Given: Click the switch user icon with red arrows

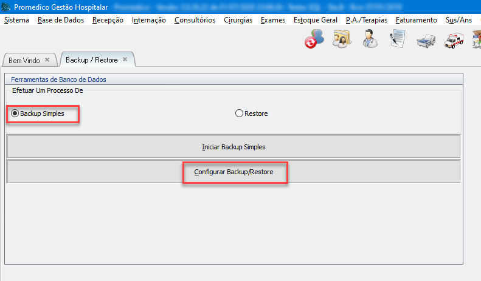Looking at the screenshot, I should tap(314, 41).
